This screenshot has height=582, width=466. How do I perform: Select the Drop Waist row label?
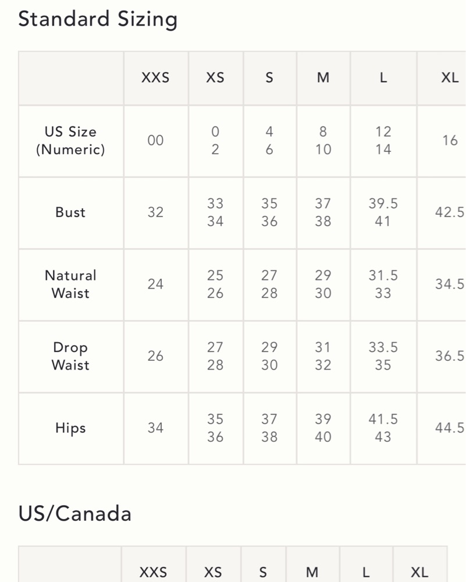click(70, 356)
